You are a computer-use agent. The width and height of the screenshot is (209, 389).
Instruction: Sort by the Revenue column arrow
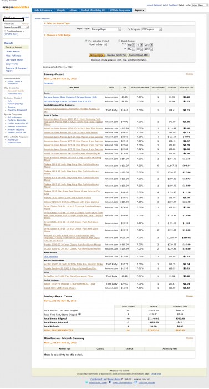[172, 89]
